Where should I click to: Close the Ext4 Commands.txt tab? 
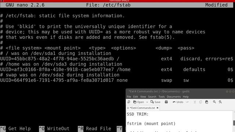click(158, 108)
